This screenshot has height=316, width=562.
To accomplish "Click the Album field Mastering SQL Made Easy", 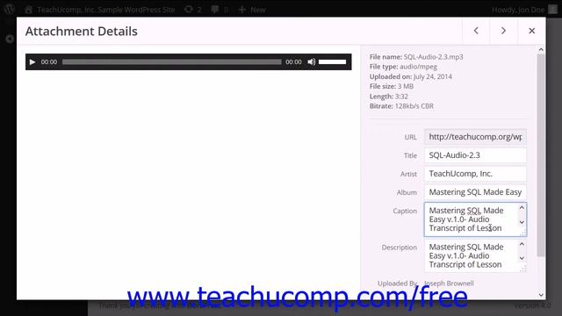I will point(475,192).
